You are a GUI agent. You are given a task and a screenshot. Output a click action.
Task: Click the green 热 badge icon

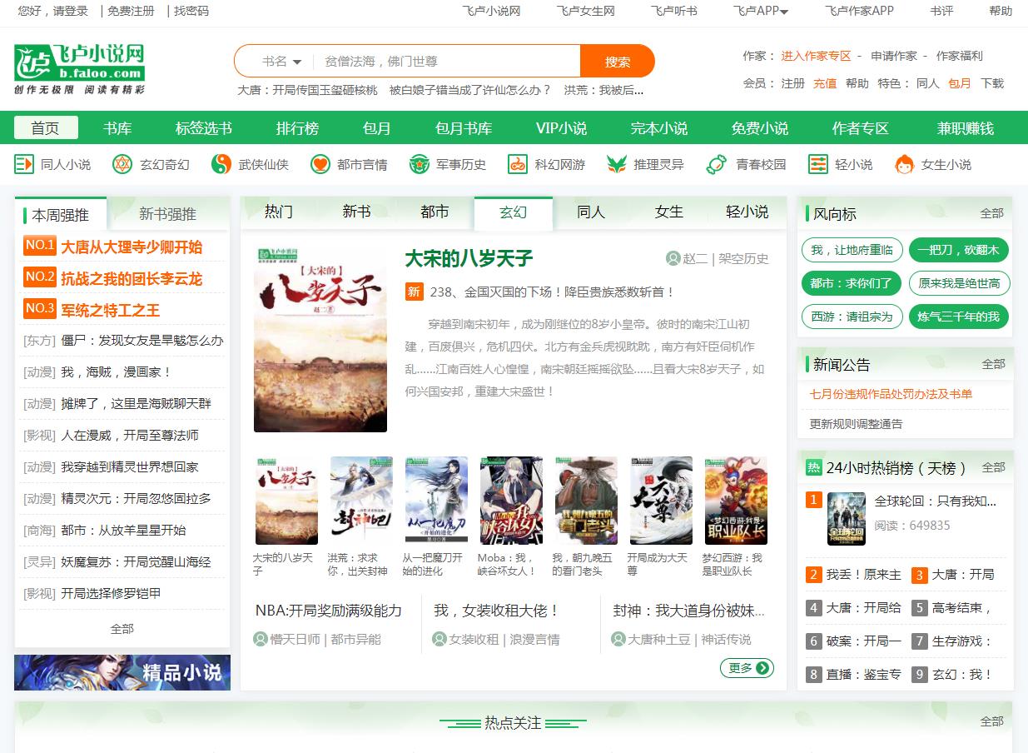click(x=814, y=467)
